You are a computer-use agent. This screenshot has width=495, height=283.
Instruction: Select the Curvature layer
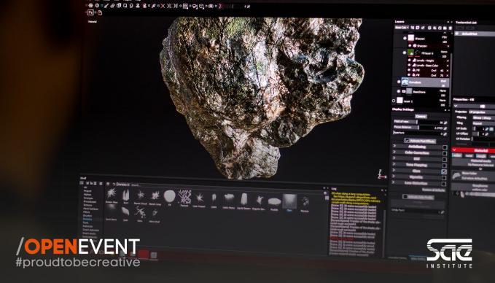423,82
